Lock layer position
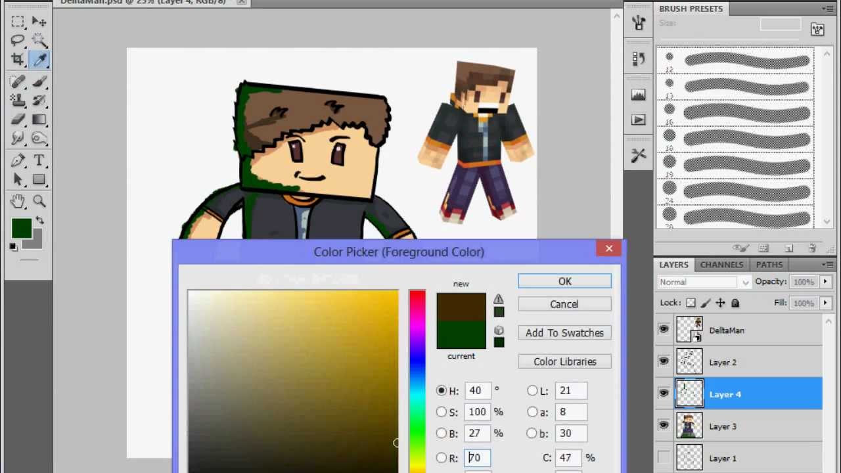841x473 pixels. pos(720,303)
